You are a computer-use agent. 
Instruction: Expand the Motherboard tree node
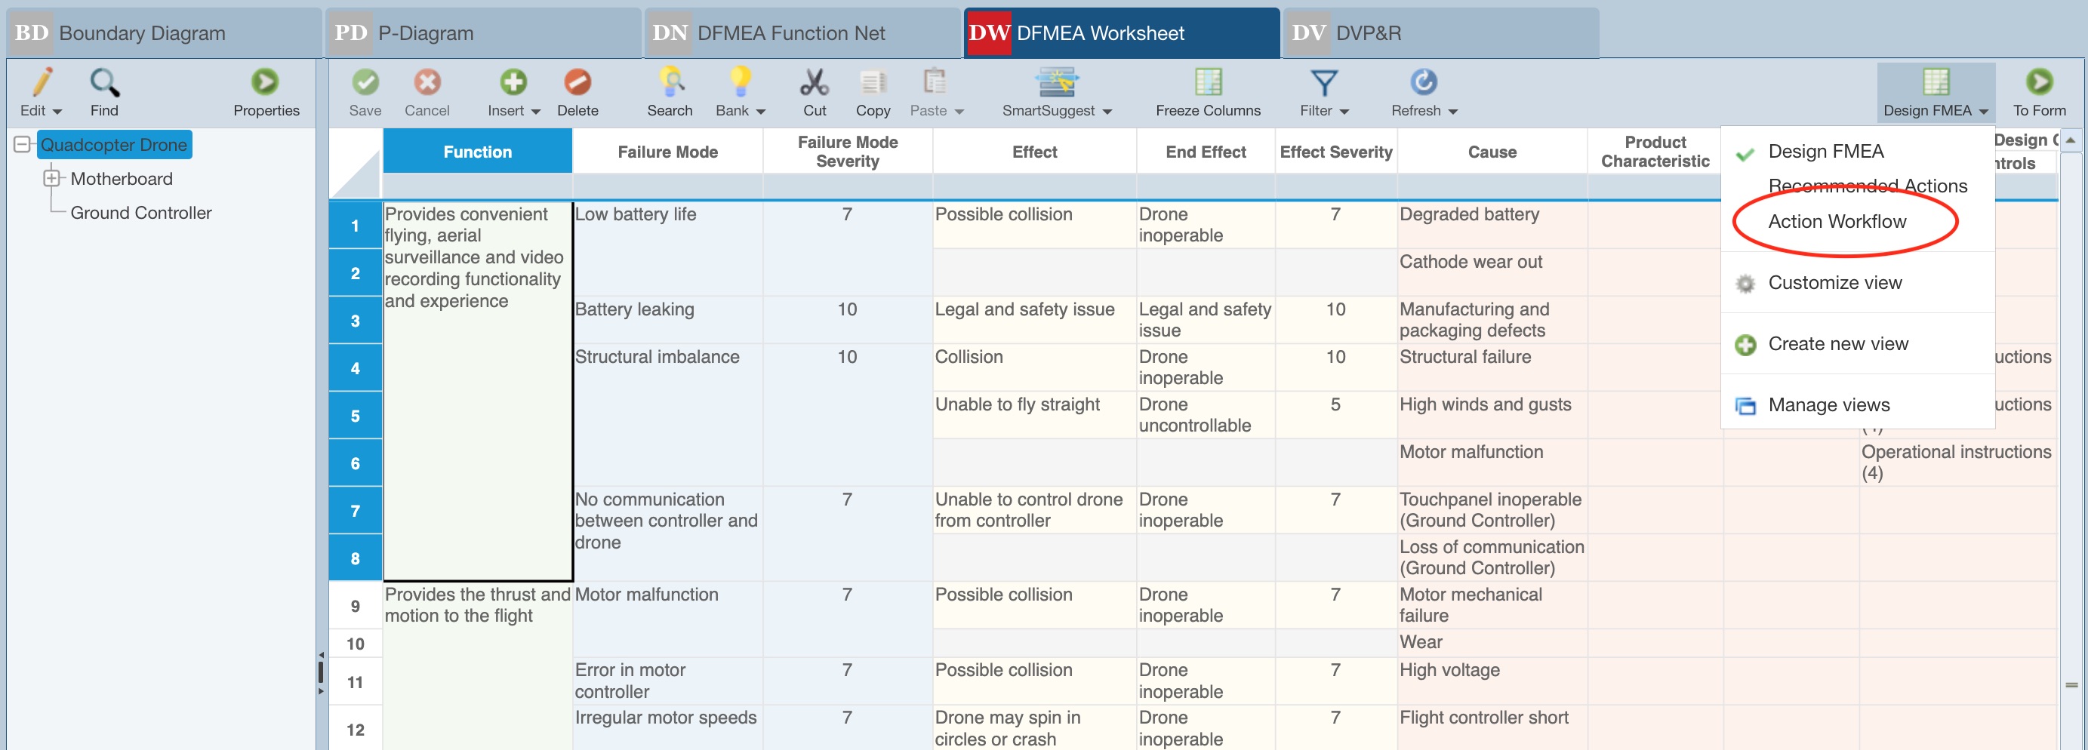pos(52,178)
